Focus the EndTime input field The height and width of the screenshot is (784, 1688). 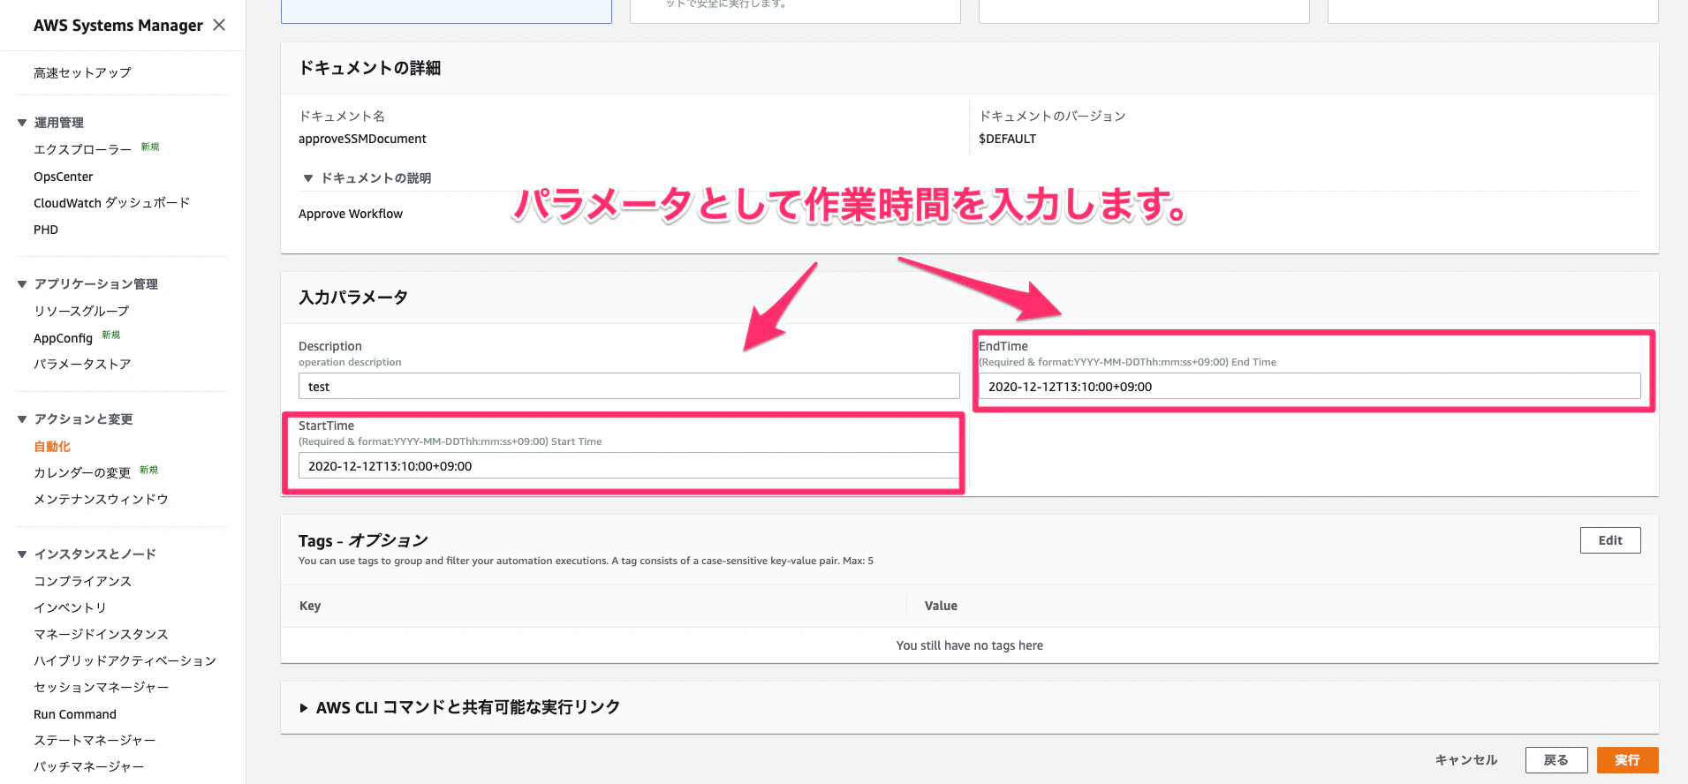pos(1309,387)
